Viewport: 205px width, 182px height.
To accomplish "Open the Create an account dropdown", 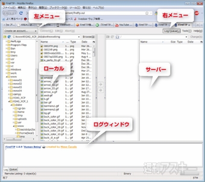I will pos(20,31).
